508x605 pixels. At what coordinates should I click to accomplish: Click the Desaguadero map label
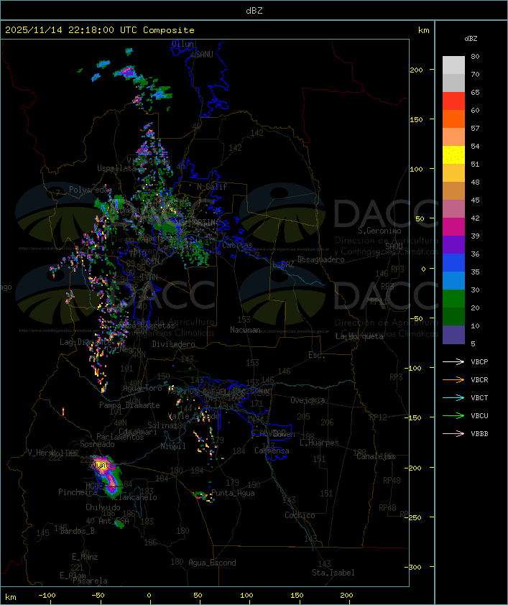[320, 259]
